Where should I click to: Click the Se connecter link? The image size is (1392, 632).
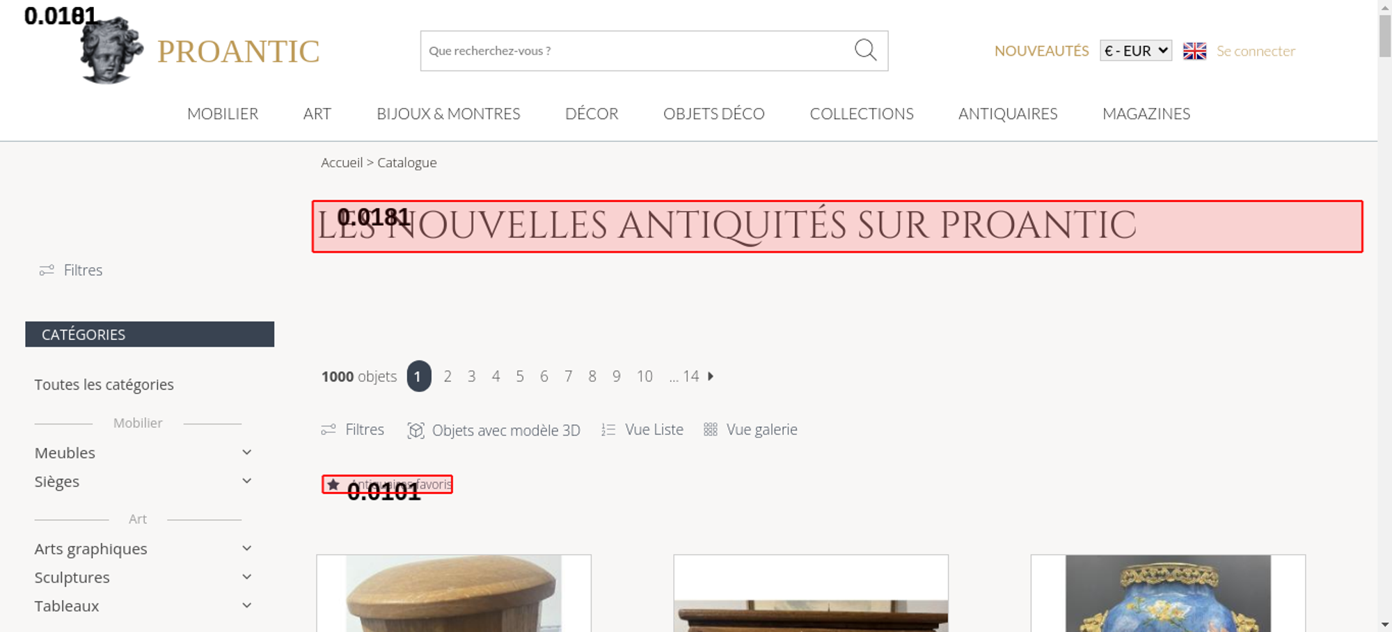point(1256,51)
